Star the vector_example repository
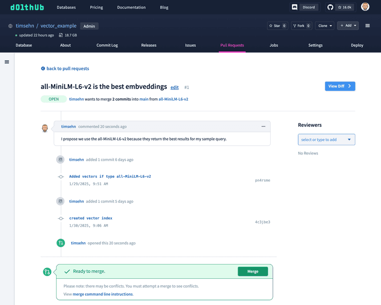The height and width of the screenshot is (305, 381). (277, 26)
